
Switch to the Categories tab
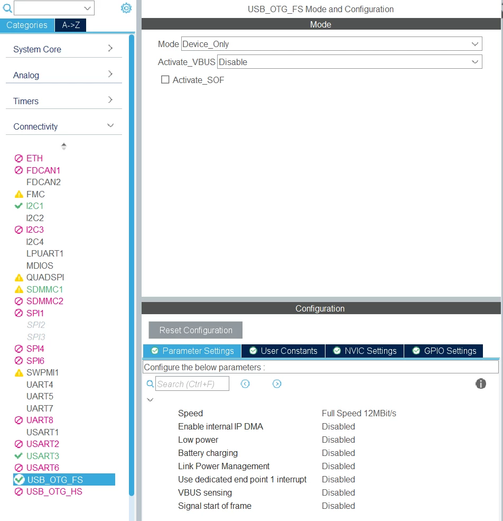(x=27, y=25)
